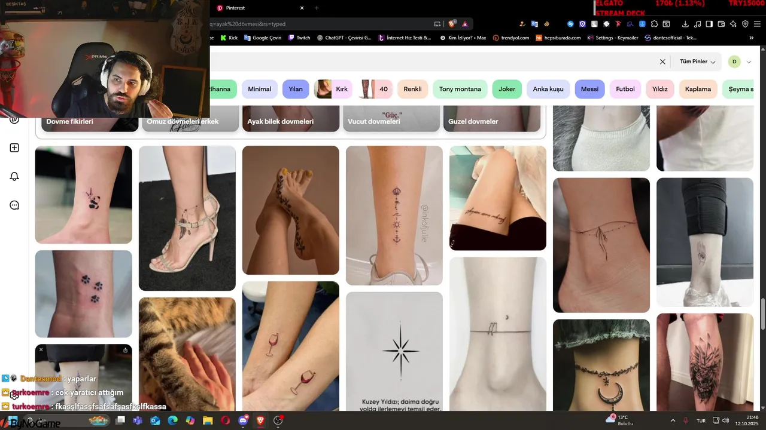Open Omuz dövmeleri erkek related search
766x430 pixels.
click(x=189, y=119)
